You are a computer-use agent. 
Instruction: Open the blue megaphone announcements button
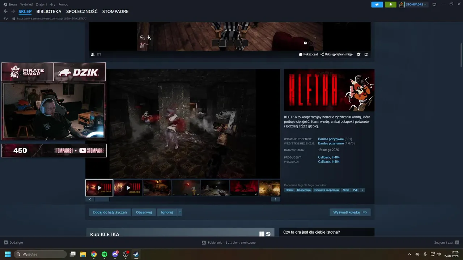[377, 4]
